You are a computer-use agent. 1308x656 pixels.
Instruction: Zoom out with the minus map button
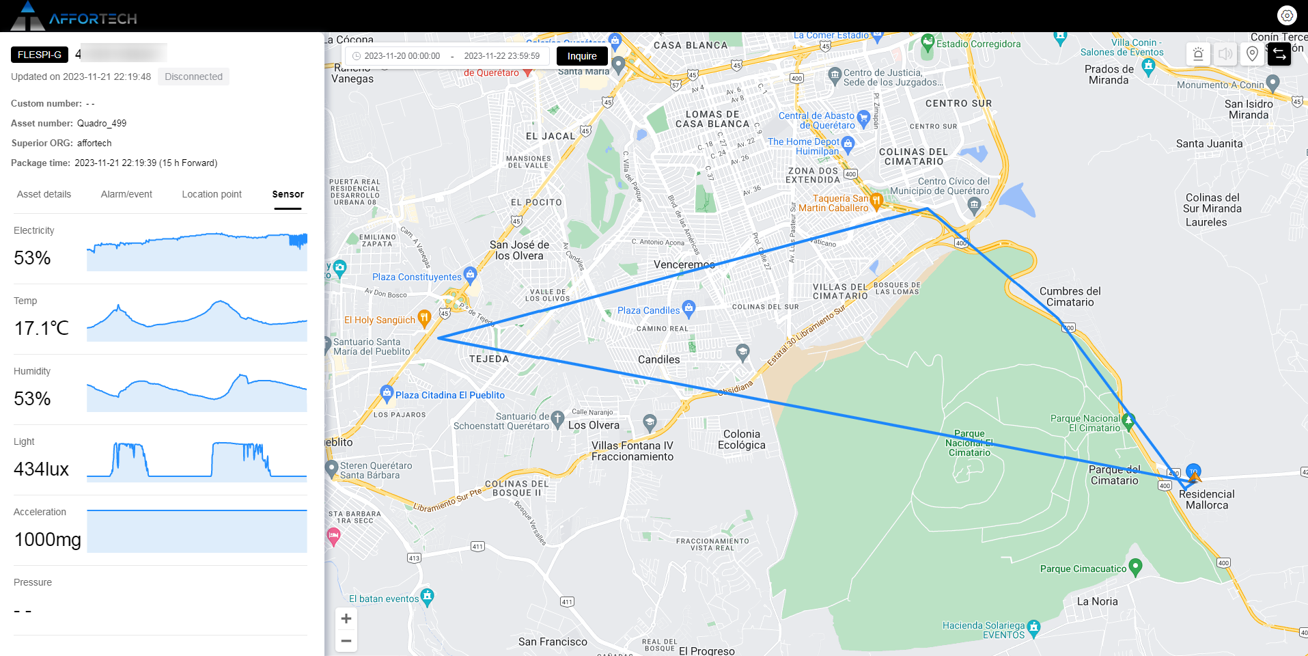coord(346,641)
